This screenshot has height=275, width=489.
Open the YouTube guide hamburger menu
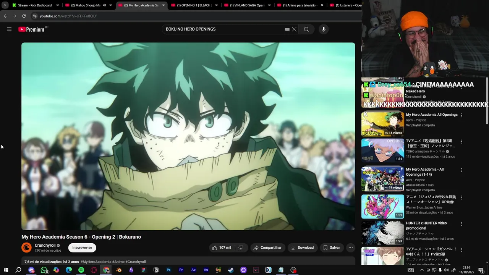pos(9,29)
